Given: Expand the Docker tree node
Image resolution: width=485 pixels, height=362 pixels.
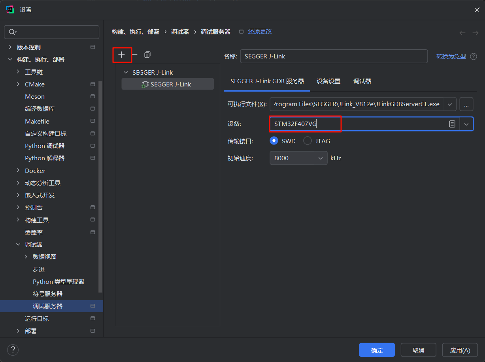Looking at the screenshot, I should 18,171.
